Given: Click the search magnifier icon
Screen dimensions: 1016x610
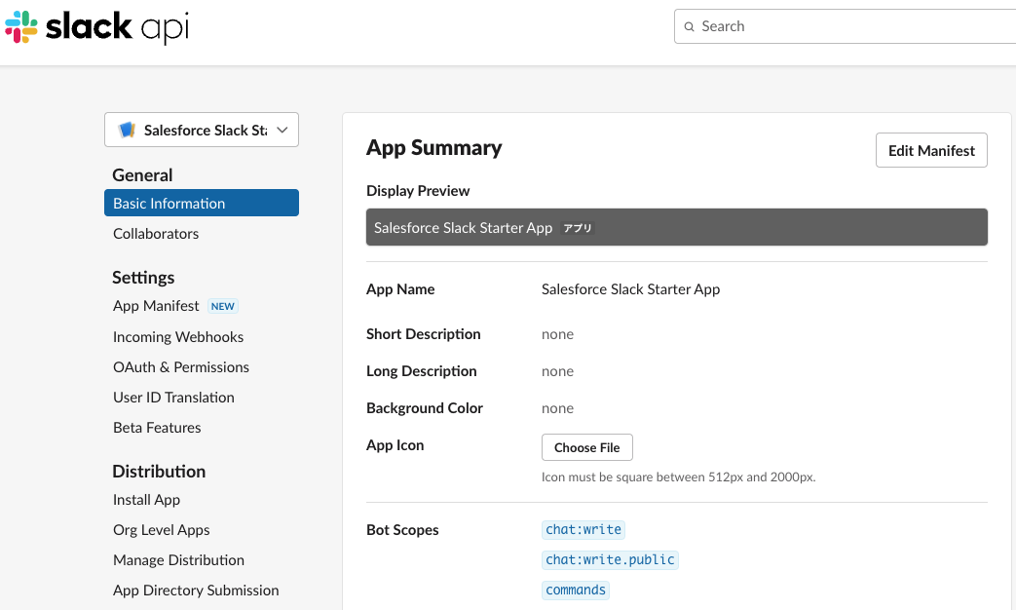Looking at the screenshot, I should (690, 26).
